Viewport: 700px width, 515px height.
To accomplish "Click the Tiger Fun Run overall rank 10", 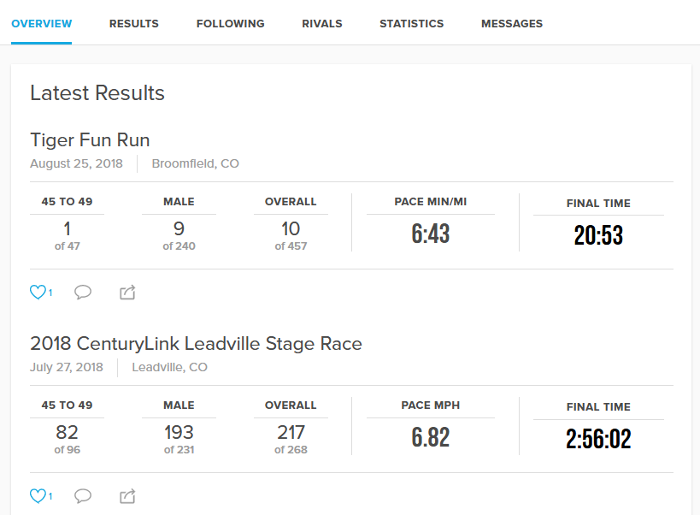I will (291, 229).
